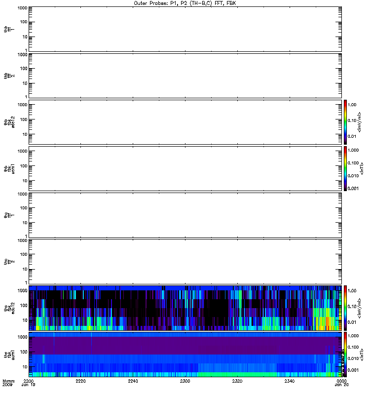Viewport: 370px width, 395px height.
Task: Click the '<|mV/m|>' label beside thb edc12 color bar
Action: click(360, 122)
